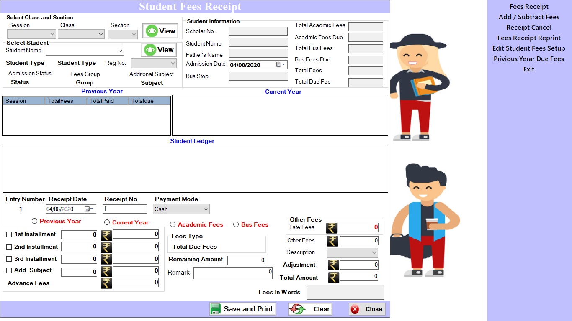Click the rupee icon next to Advance Fees

tap(106, 283)
